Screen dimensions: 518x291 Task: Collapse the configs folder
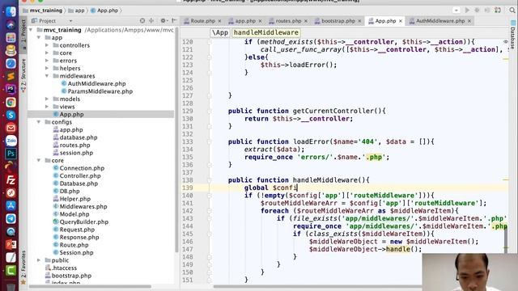[39, 122]
